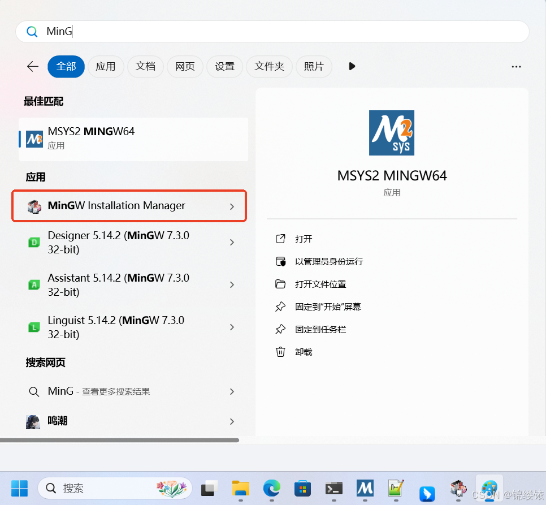The image size is (546, 505).
Task: Click the taskbar 搜索 box
Action: point(115,488)
